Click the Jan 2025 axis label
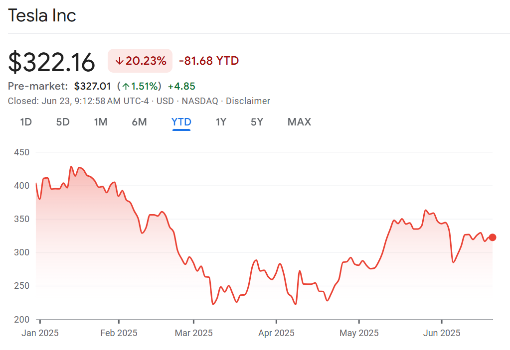 coord(40,333)
